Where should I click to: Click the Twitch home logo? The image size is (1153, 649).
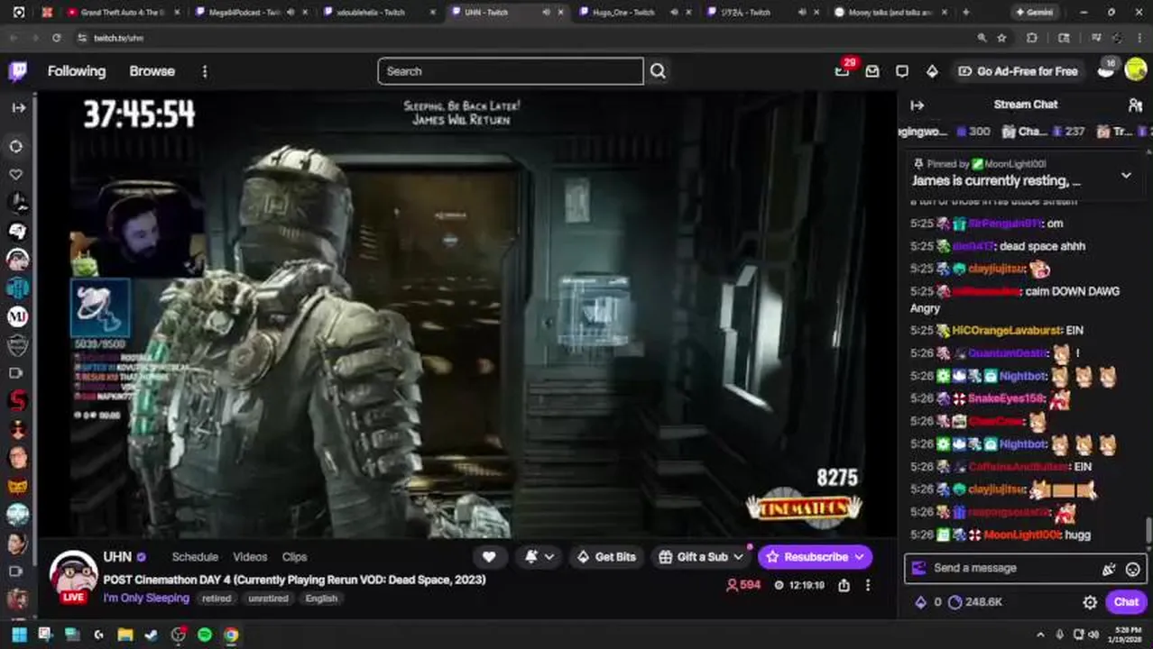pos(18,71)
